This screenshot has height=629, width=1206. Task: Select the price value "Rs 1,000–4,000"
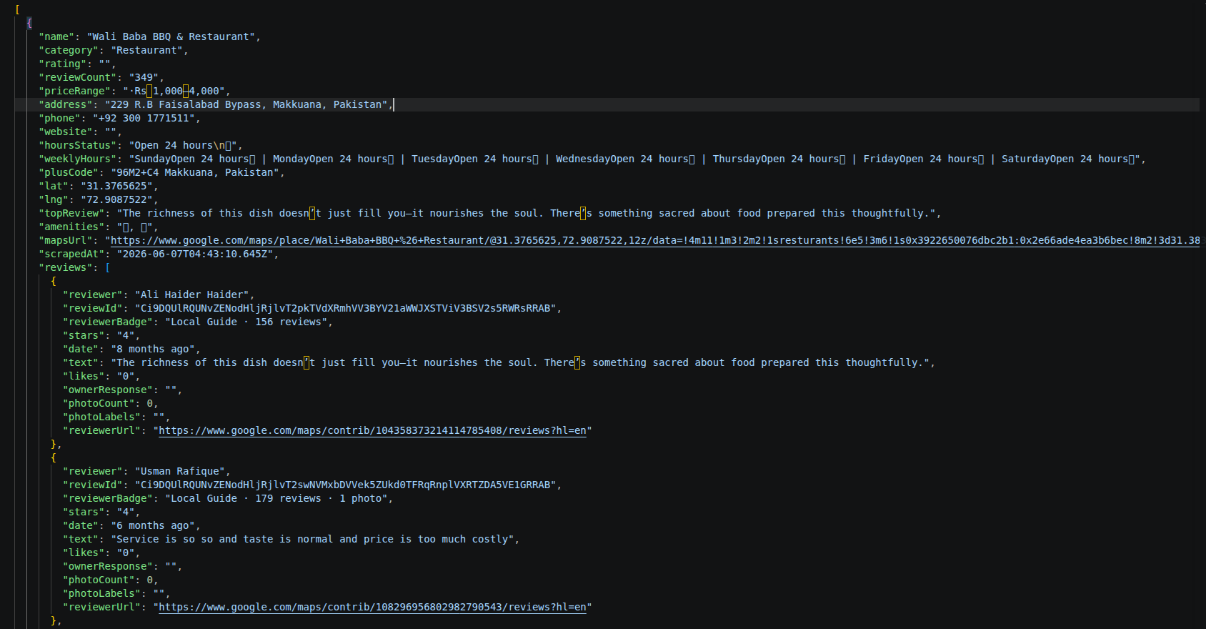pos(176,91)
